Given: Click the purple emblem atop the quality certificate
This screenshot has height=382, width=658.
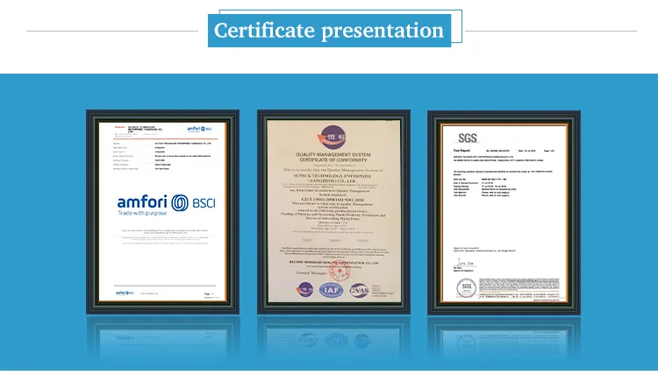Looking at the screenshot, I should coord(332,138).
